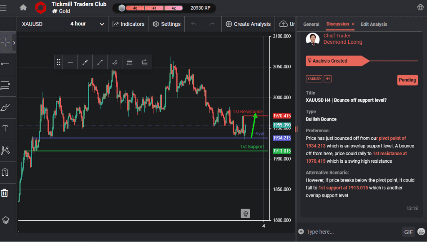This screenshot has width=427, height=242.
Task: Open the Edit Analysis tab
Action: 374,24
